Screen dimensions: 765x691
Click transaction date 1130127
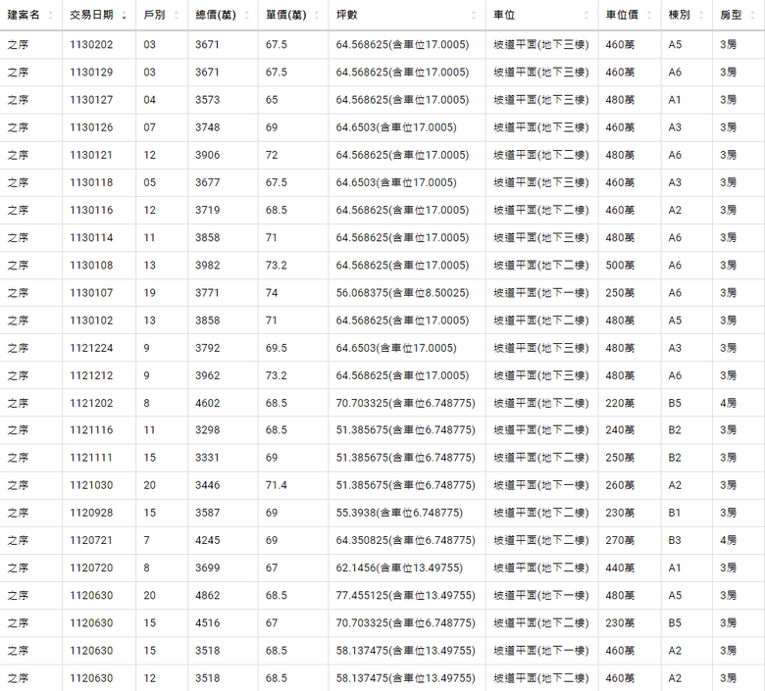coord(91,100)
